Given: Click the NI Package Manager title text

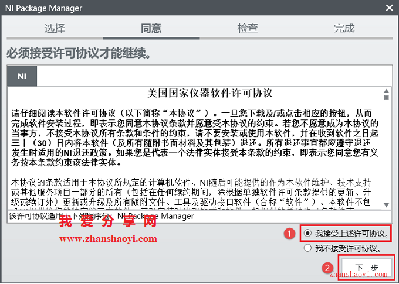Looking at the screenshot, I should click(43, 8).
